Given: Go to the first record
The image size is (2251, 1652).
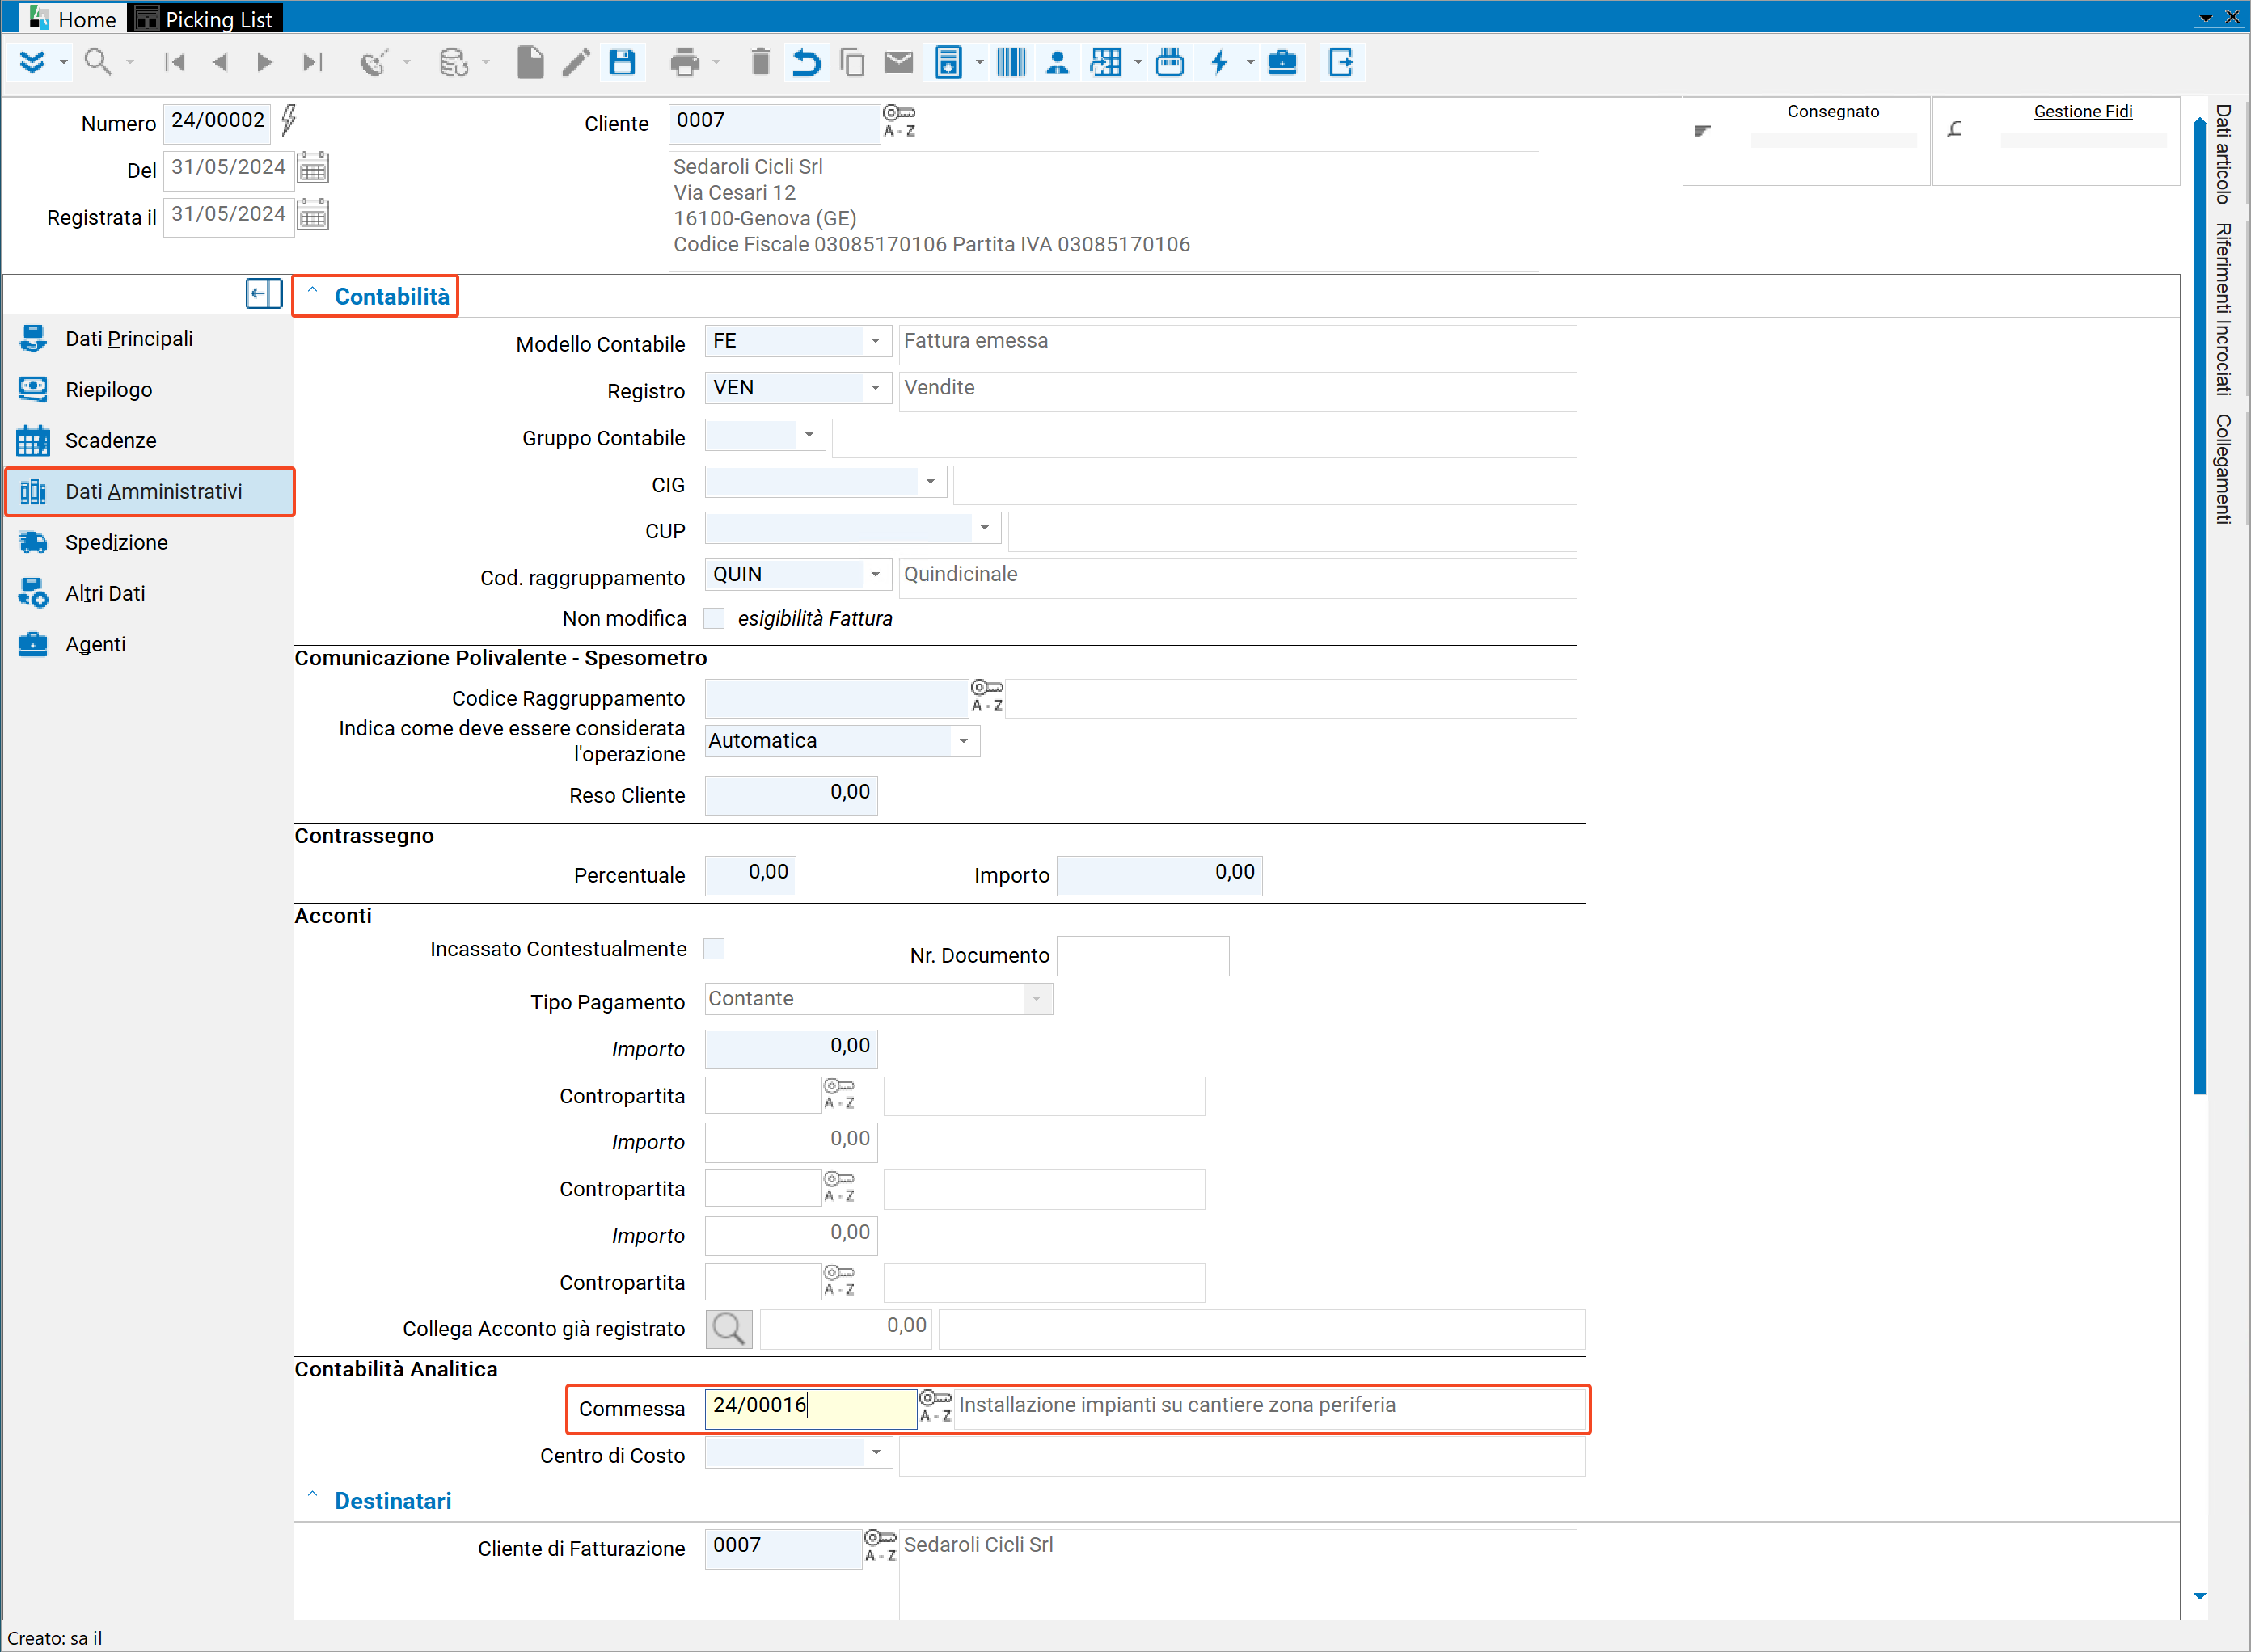Looking at the screenshot, I should click(174, 62).
